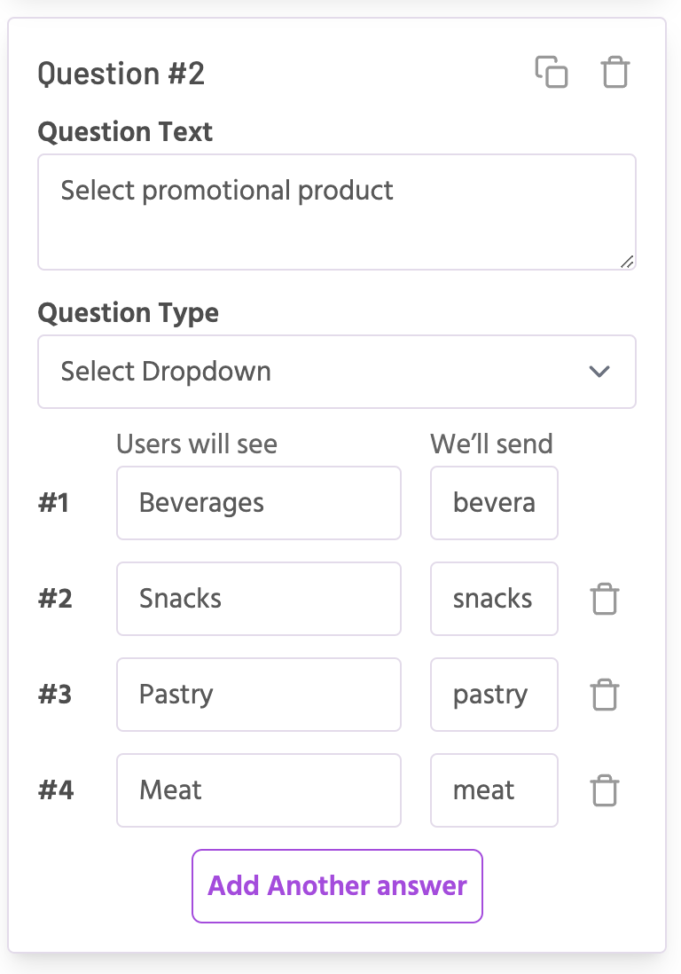Remove the Snacks answer row
The image size is (681, 974).
[x=604, y=600]
